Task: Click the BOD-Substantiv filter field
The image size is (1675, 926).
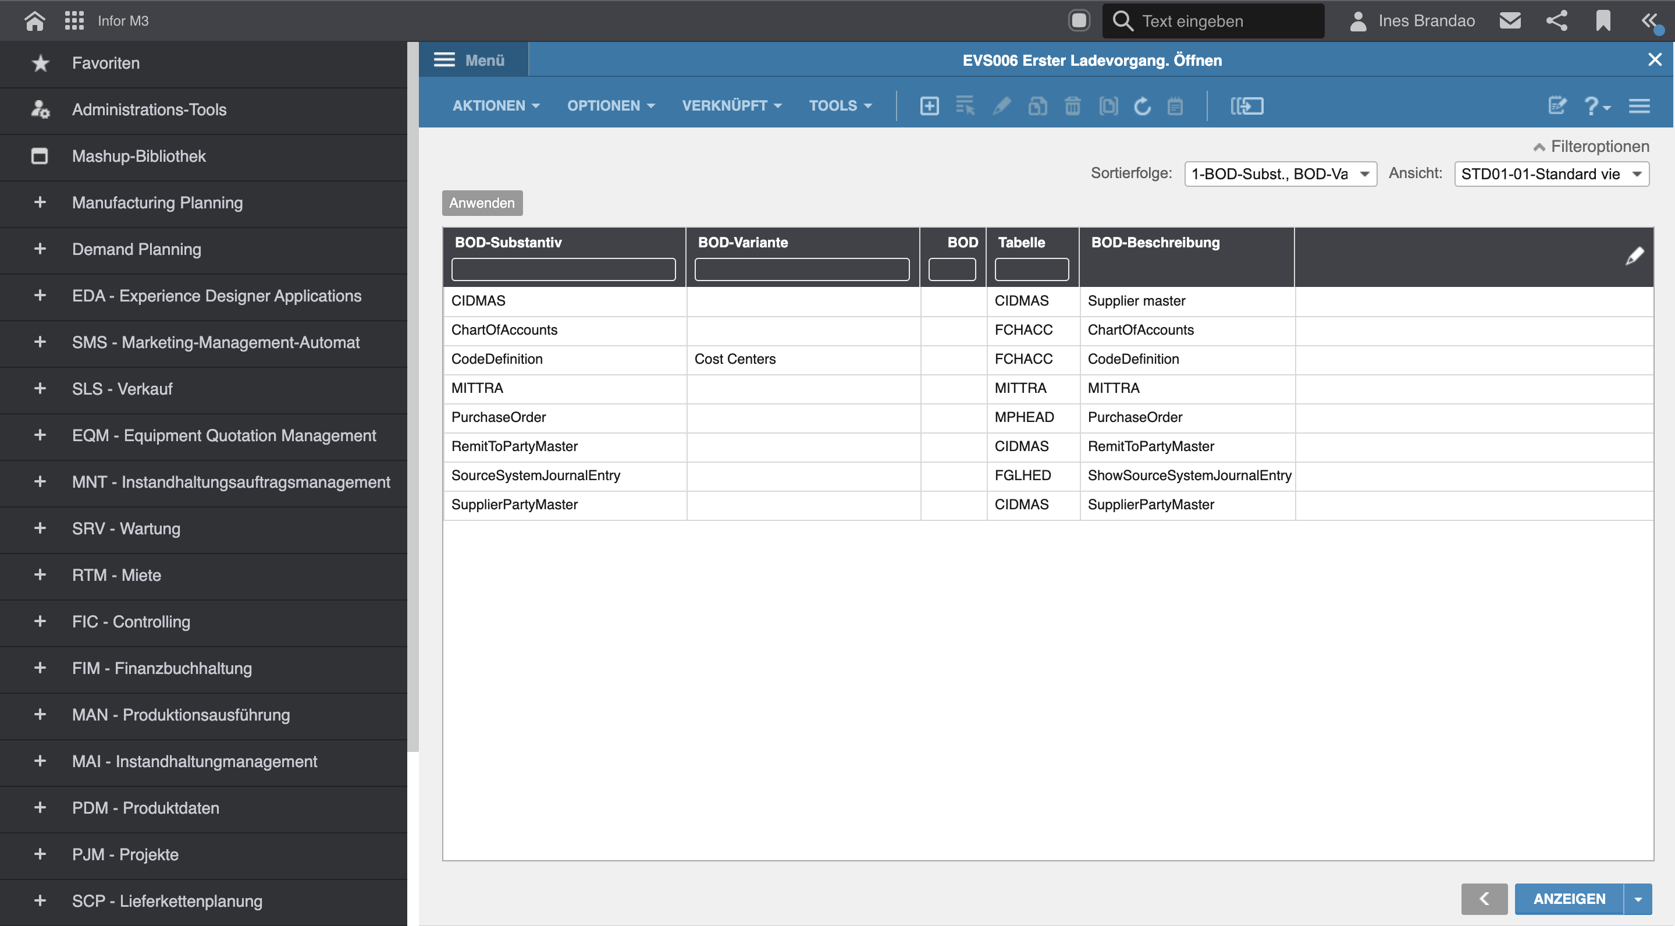Action: pyautogui.click(x=563, y=269)
